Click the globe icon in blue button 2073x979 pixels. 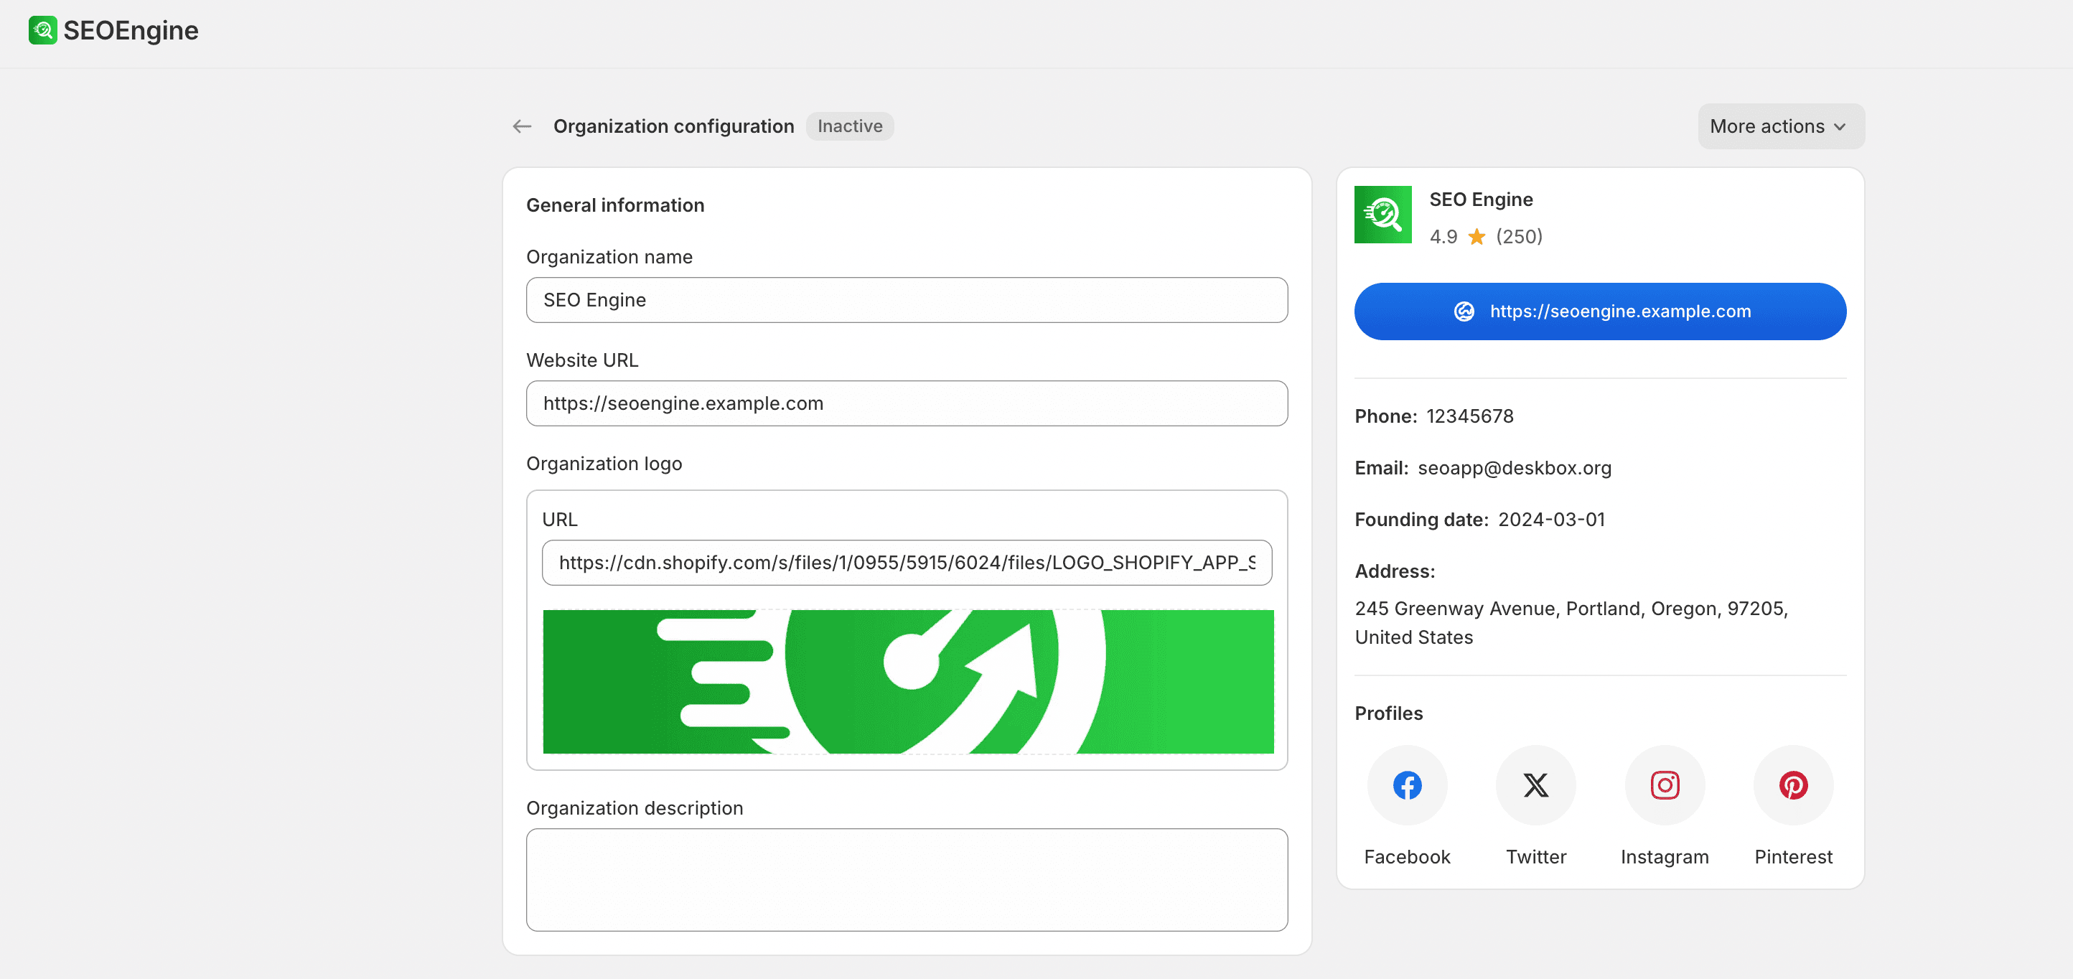point(1464,311)
